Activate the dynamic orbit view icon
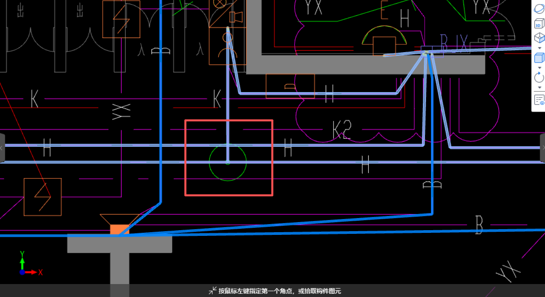Screen dimensions: 545x297 tap(539, 8)
